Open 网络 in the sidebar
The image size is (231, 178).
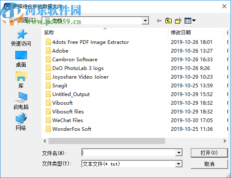[x=21, y=122]
